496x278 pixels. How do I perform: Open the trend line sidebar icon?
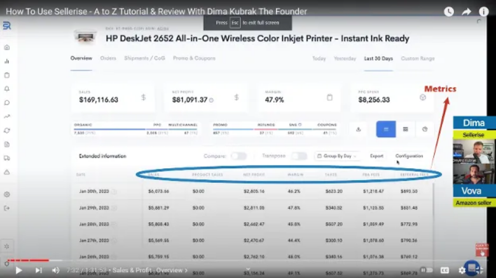(6, 117)
